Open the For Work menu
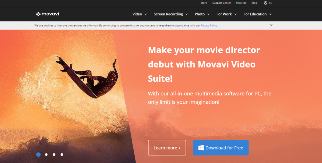 (x=224, y=14)
